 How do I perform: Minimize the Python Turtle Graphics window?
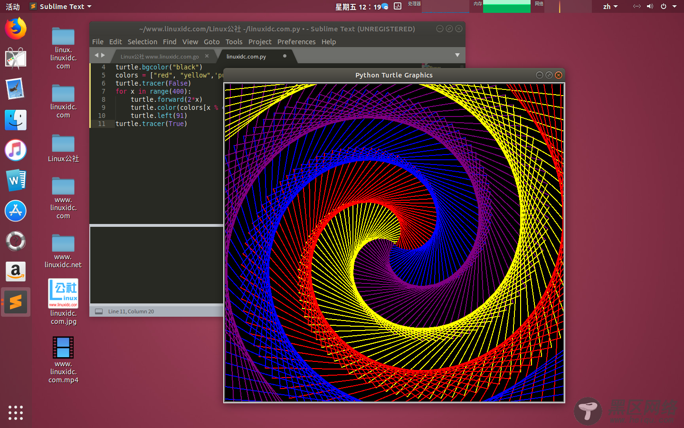539,75
